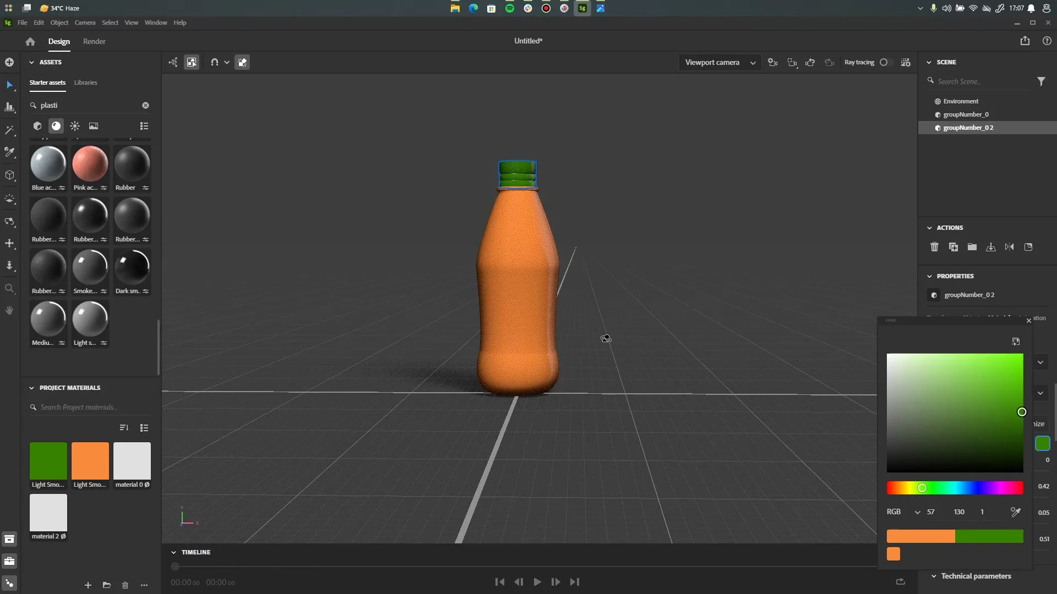
Task: Filter assets by lights sun icon
Action: click(x=75, y=126)
